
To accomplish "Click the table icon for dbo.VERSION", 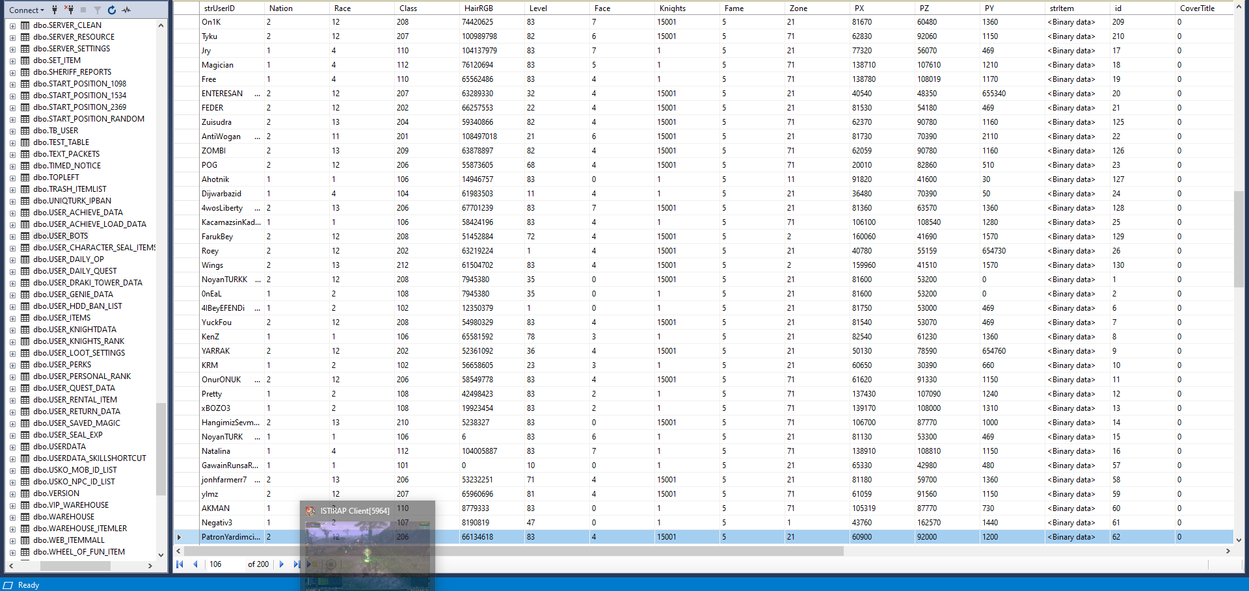I will [x=25, y=493].
